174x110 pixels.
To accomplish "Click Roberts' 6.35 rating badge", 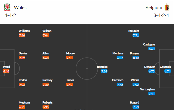I will click(x=46, y=107).
